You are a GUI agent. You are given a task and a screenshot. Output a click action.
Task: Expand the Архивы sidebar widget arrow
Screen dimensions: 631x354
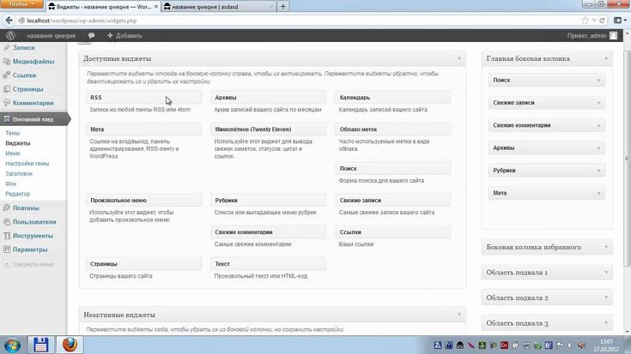[x=599, y=148]
